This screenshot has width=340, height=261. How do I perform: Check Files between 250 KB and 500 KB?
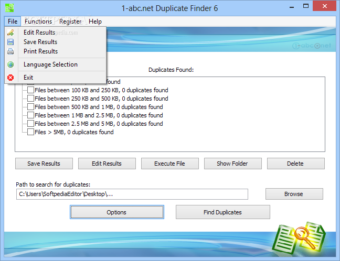(31, 99)
